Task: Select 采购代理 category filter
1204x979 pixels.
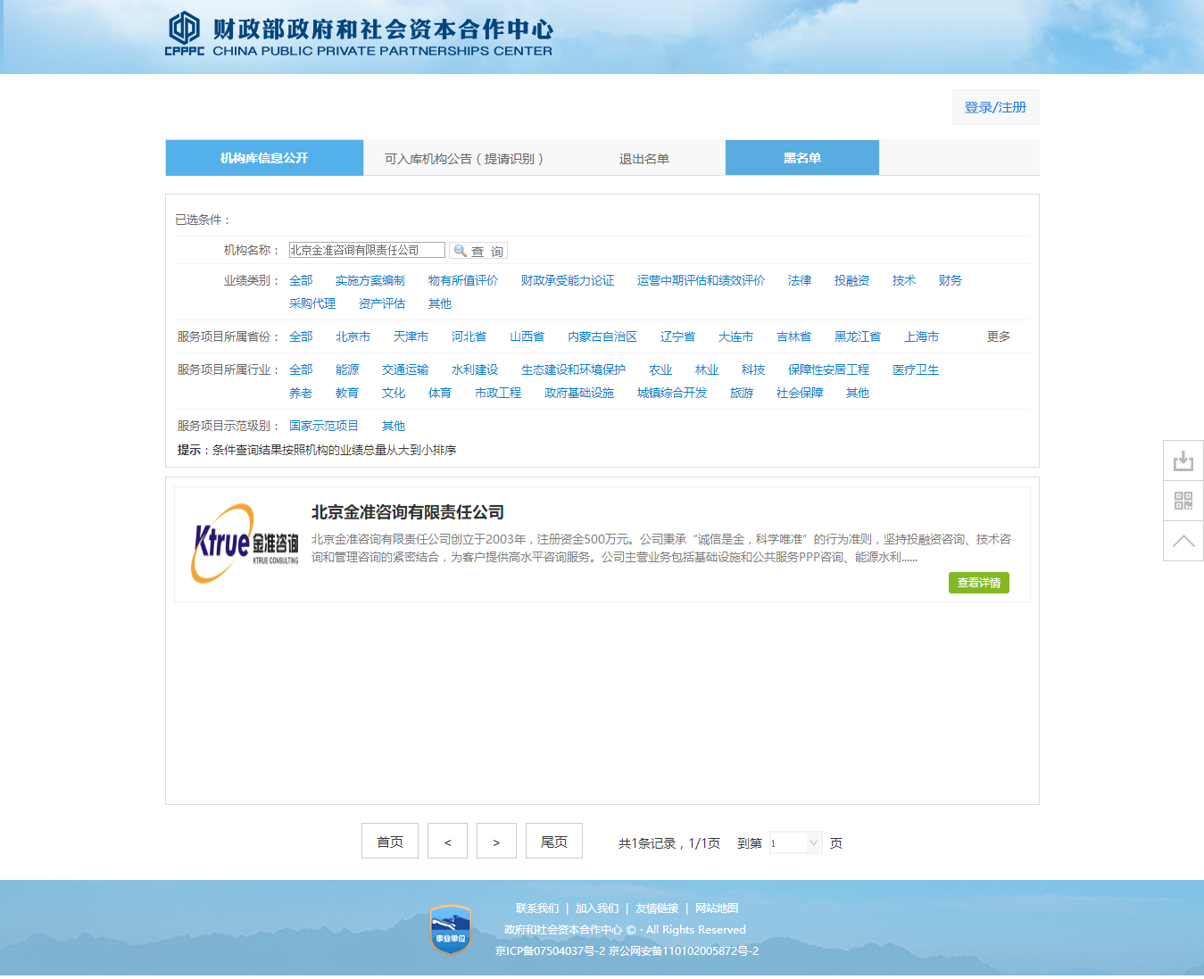Action: click(312, 303)
